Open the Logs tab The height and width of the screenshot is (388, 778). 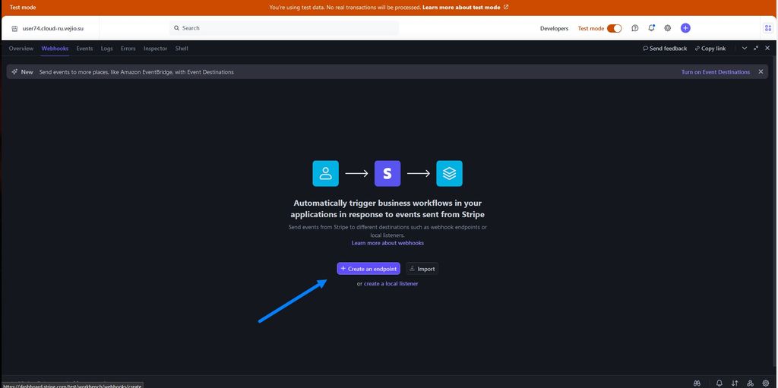[x=106, y=48]
